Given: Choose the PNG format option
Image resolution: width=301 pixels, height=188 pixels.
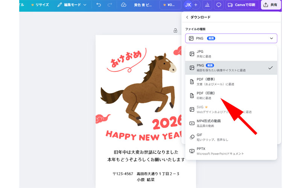Looking at the screenshot, I should click(x=231, y=68).
